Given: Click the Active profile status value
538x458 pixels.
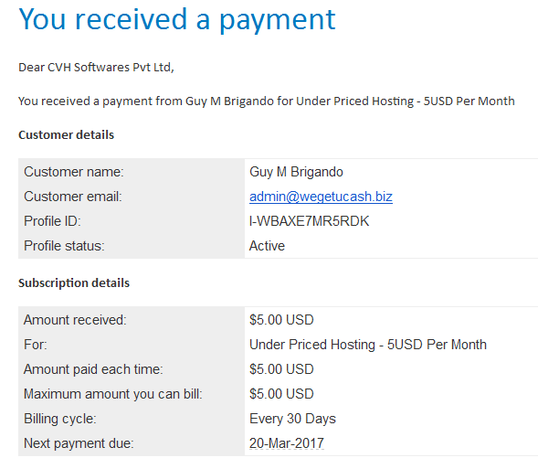Looking at the screenshot, I should pos(267,246).
